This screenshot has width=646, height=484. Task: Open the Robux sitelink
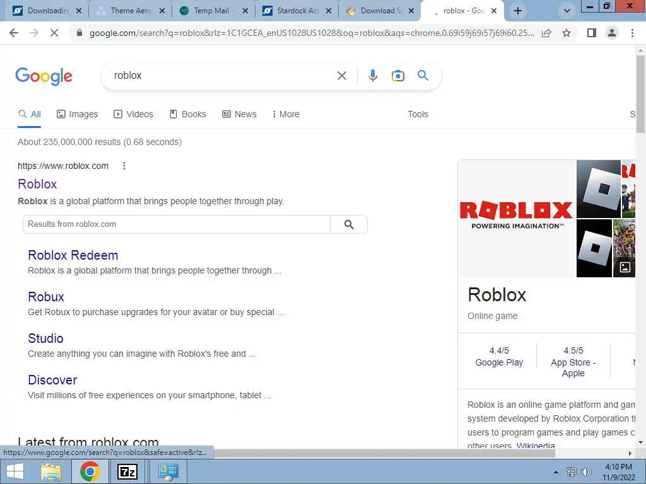46,297
